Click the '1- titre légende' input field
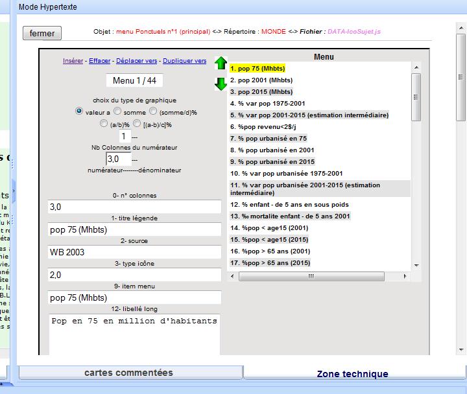467x394 pixels. 134,229
